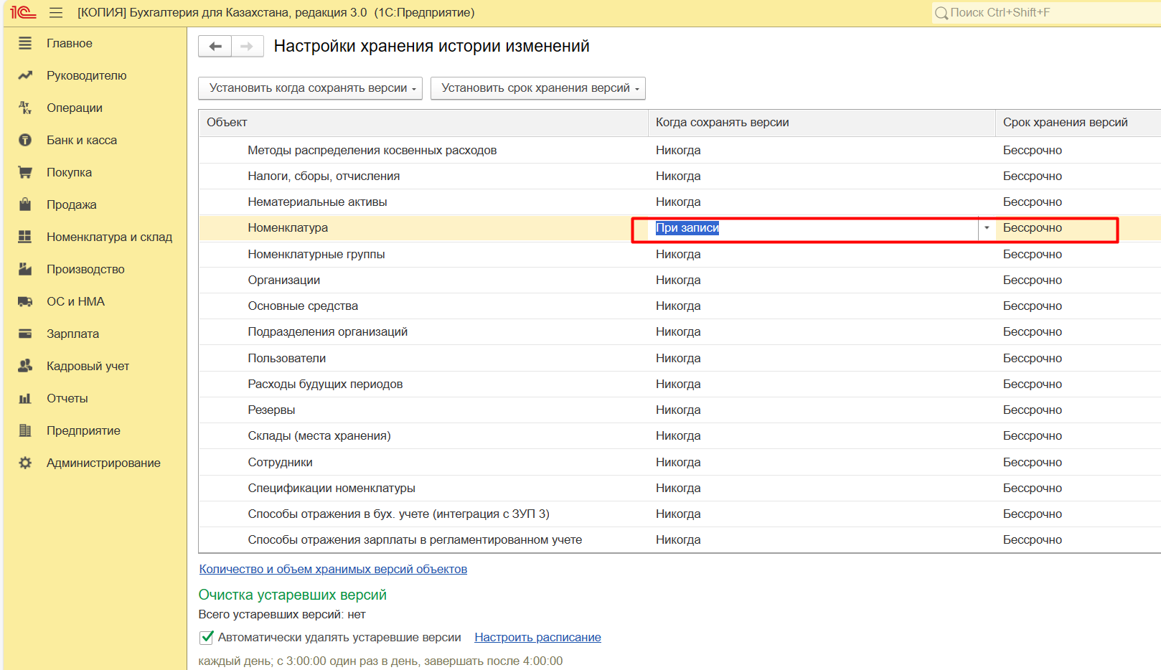1161x670 pixels.
Task: Click the Администрирование gear icon
Action: tap(25, 463)
